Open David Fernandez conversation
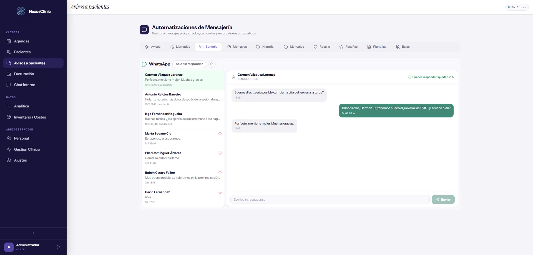Viewport: 533px width, 255px height. pos(183,197)
